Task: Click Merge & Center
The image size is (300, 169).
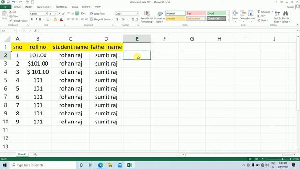Action: (100, 19)
